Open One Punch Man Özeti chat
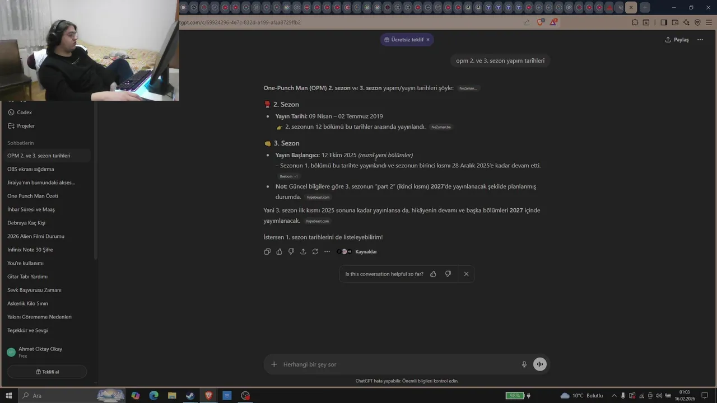Viewport: 717px width, 403px height. point(47,196)
